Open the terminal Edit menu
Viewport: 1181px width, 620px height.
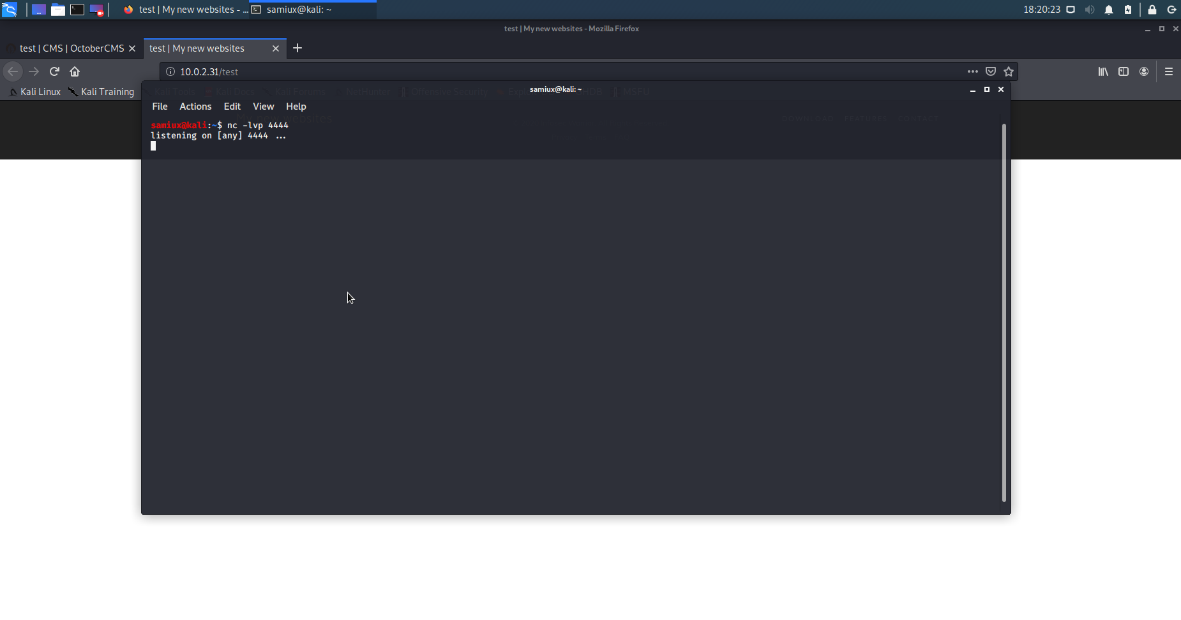[x=232, y=107]
